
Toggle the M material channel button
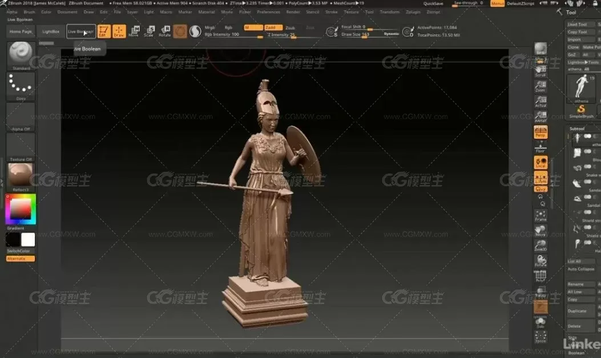click(253, 27)
